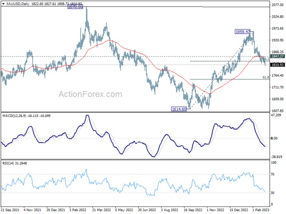286x214 pixels.
Task: Click the 2077.00 price axis label
Action: pos(276,5)
